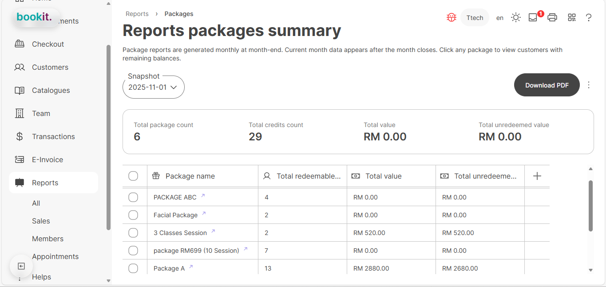
Task: Click the Download PDF button
Action: (x=547, y=85)
